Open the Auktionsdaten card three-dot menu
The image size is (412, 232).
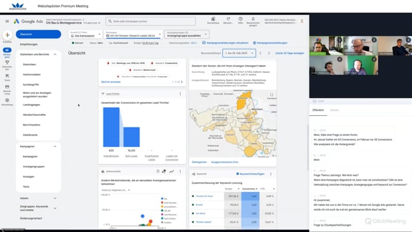(x=180, y=171)
